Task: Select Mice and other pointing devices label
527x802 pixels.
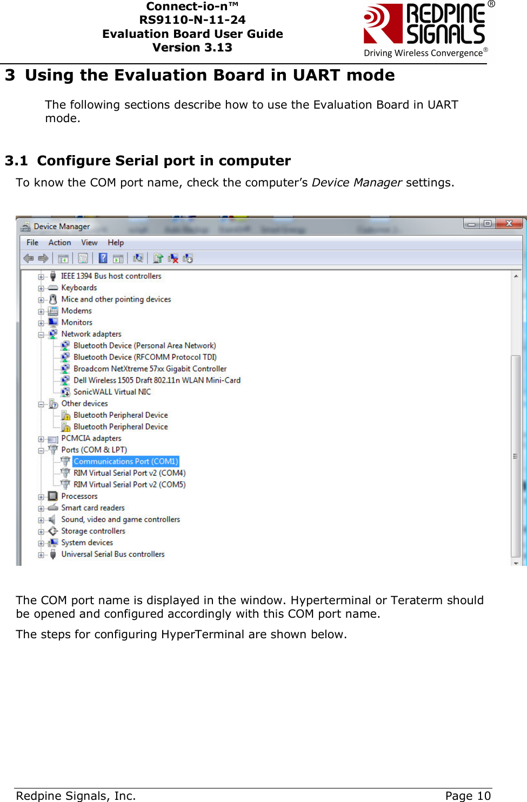Action: click(x=116, y=299)
